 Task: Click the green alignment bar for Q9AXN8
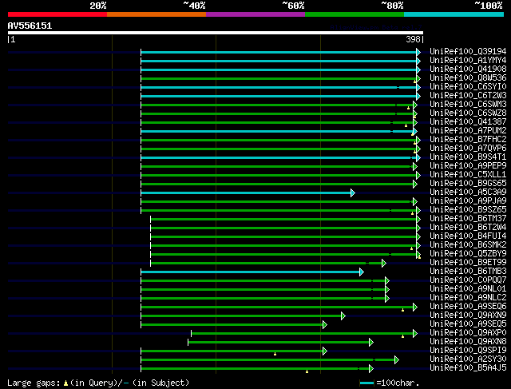tap(279, 343)
